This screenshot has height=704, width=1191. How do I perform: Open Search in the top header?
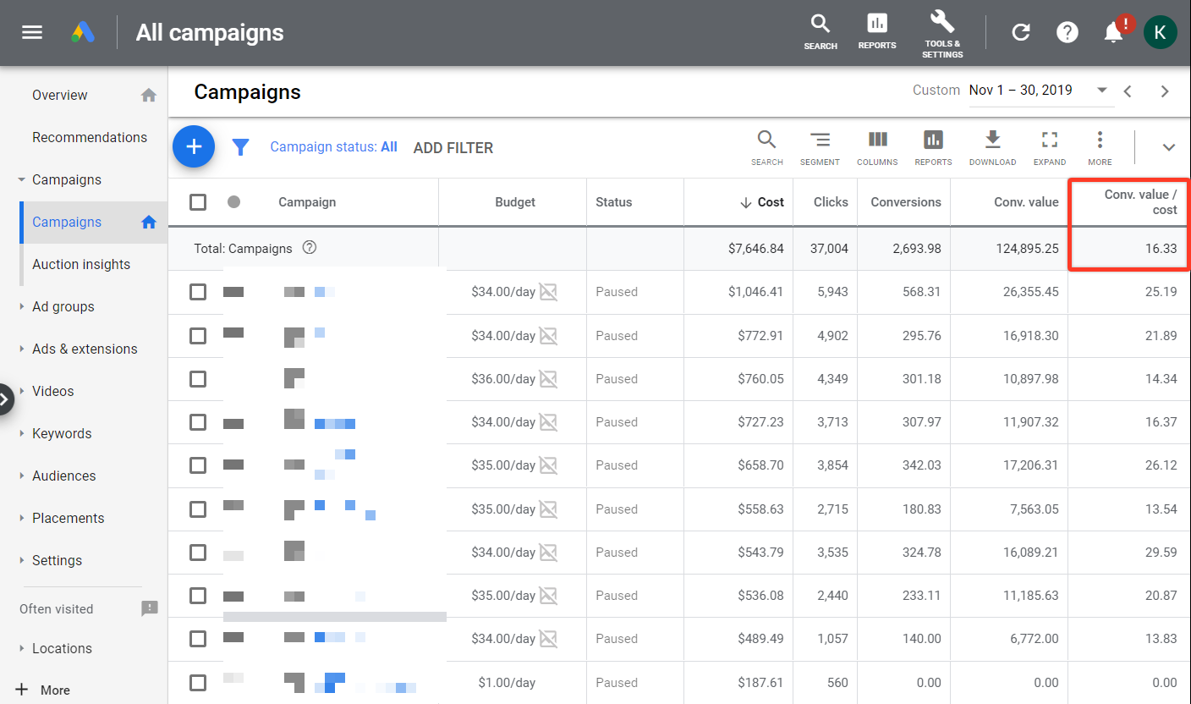[x=821, y=32]
